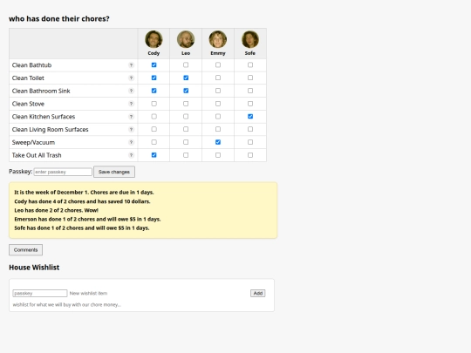Viewport: 471px width, 353px height.
Task: Uncheck Sofe's Clean Kitchen Surfaces checkbox
Action: click(250, 117)
